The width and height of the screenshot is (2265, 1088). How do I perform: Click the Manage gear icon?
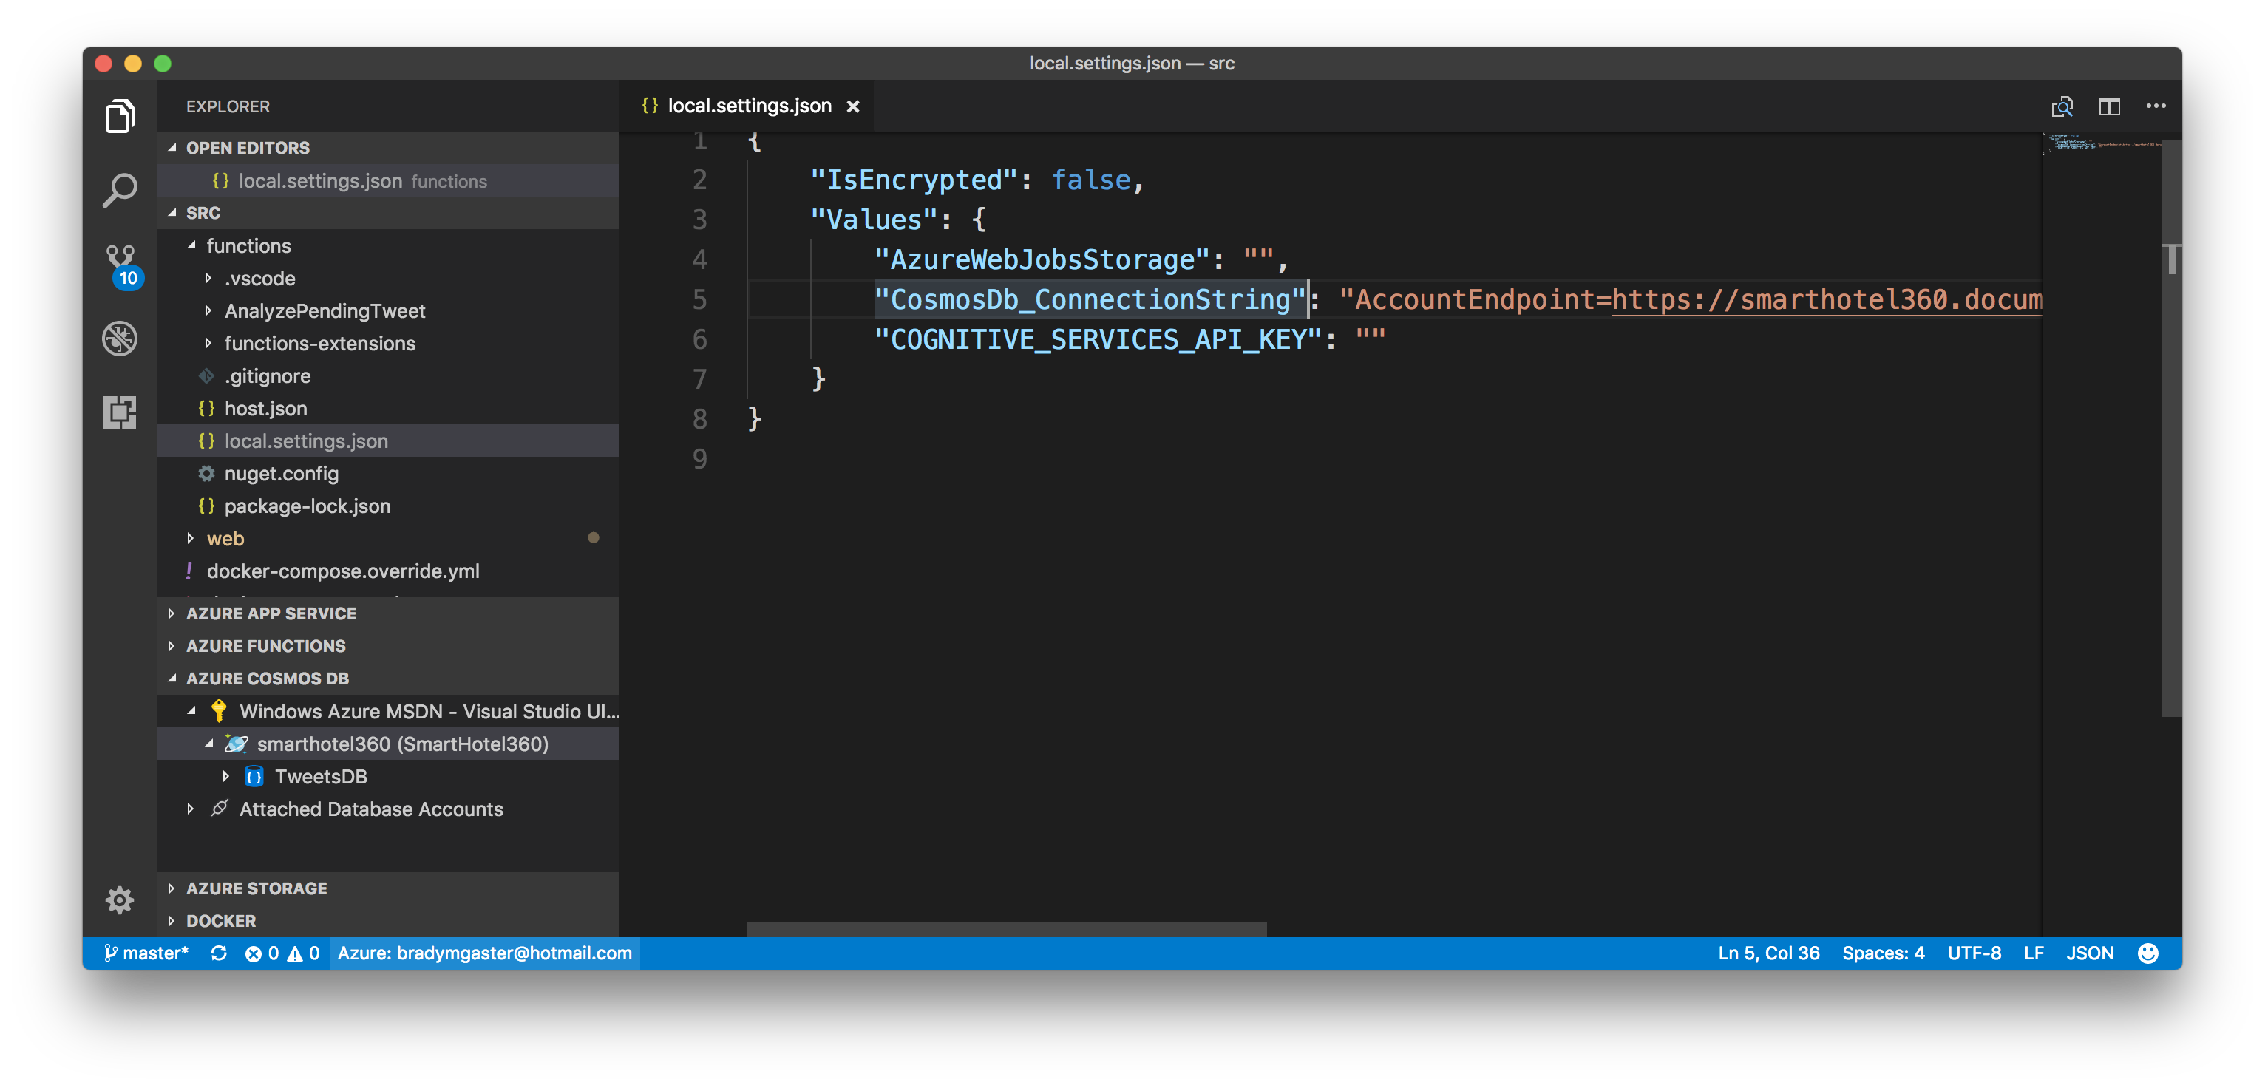tap(120, 899)
